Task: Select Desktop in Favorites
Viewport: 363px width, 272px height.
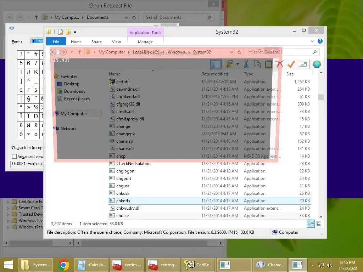Action: pos(72,84)
